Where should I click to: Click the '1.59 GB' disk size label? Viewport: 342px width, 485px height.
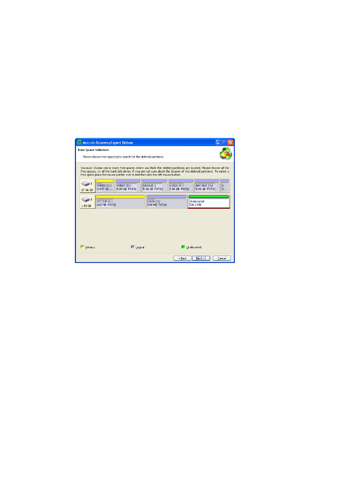click(86, 206)
